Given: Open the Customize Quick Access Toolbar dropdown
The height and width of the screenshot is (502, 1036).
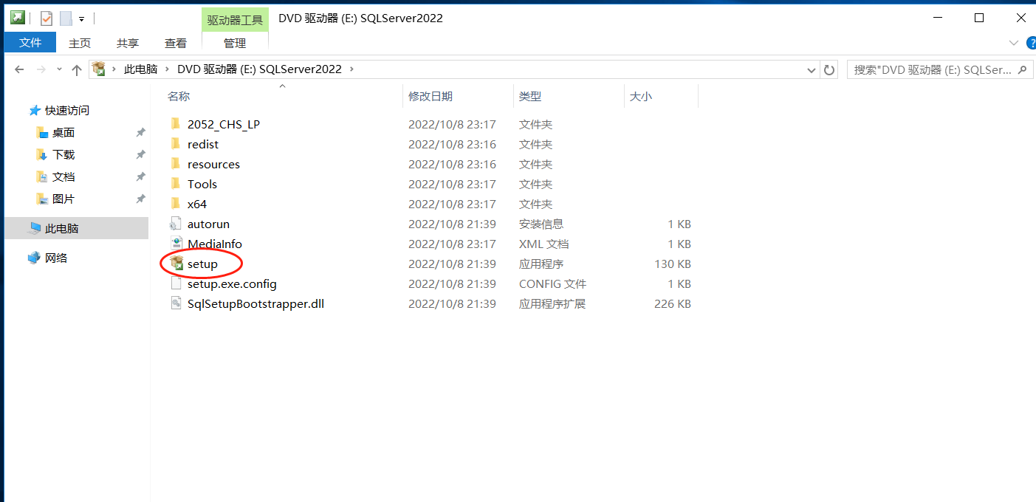Looking at the screenshot, I should [x=81, y=18].
